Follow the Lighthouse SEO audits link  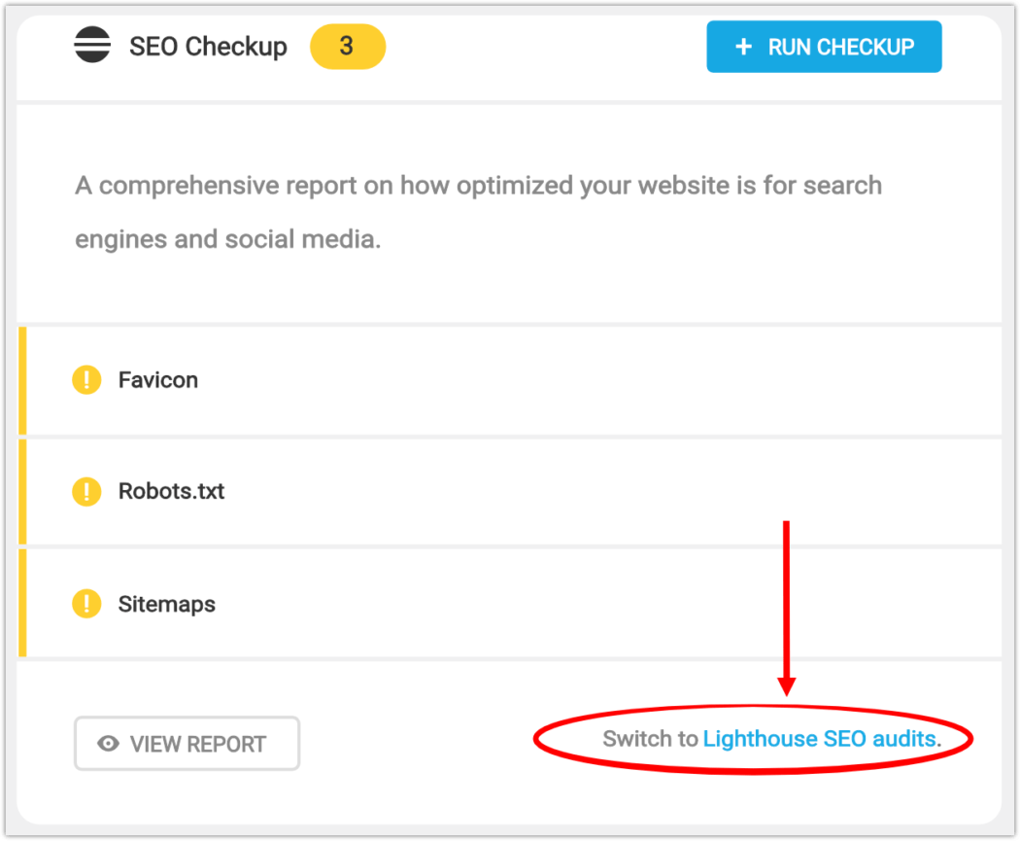[819, 739]
